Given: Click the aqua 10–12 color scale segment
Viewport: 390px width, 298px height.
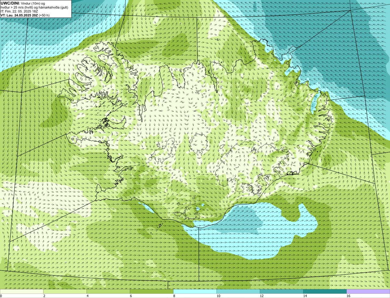Looking at the screenshot, I should (x=238, y=292).
